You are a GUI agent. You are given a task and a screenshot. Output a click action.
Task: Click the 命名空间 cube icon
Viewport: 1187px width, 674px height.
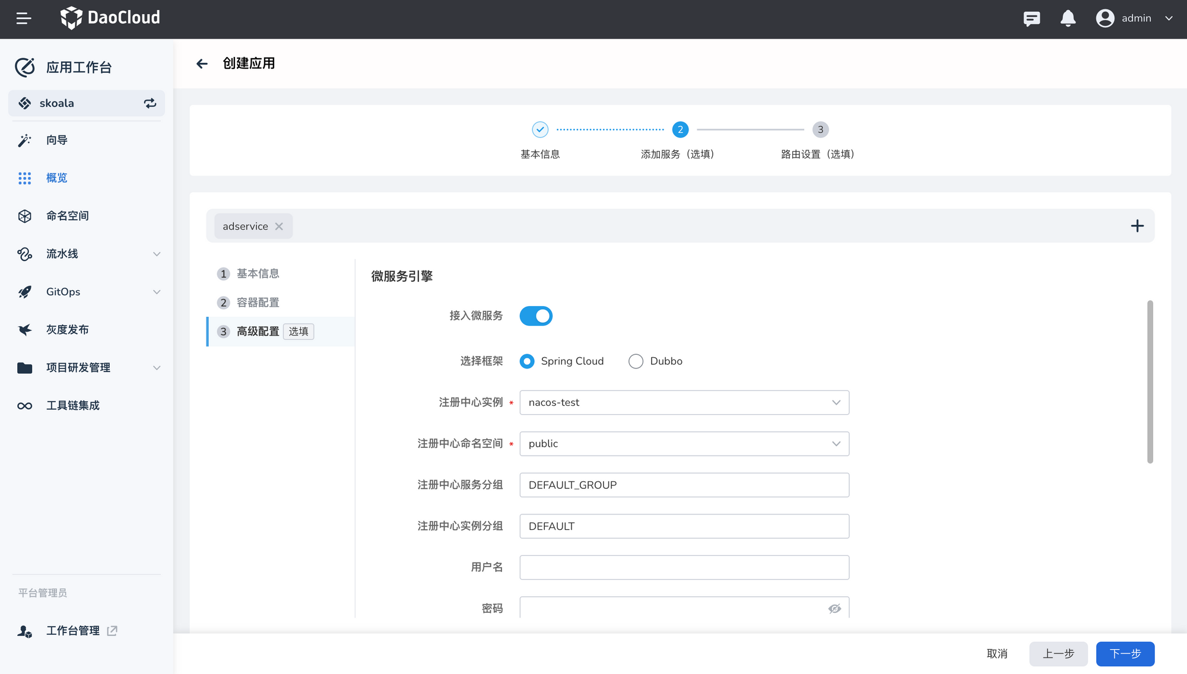coord(24,216)
